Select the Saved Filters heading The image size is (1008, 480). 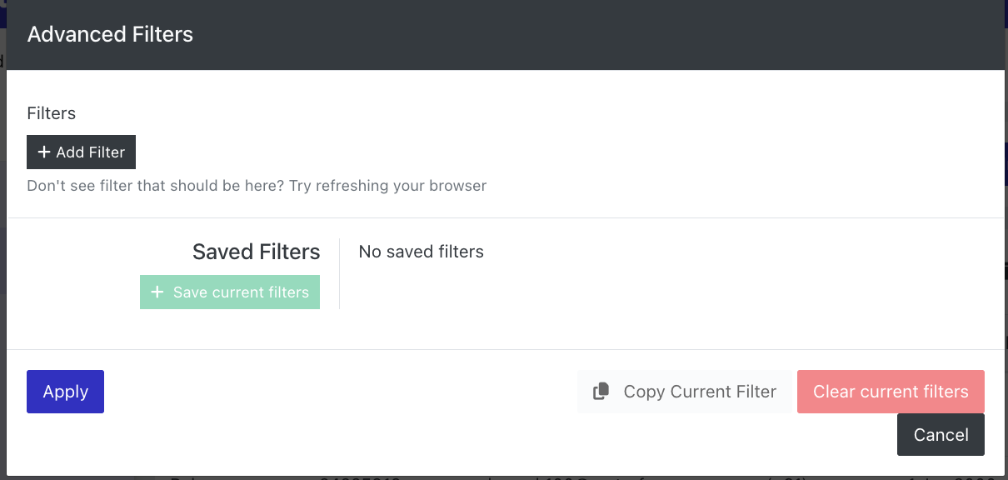click(x=256, y=252)
